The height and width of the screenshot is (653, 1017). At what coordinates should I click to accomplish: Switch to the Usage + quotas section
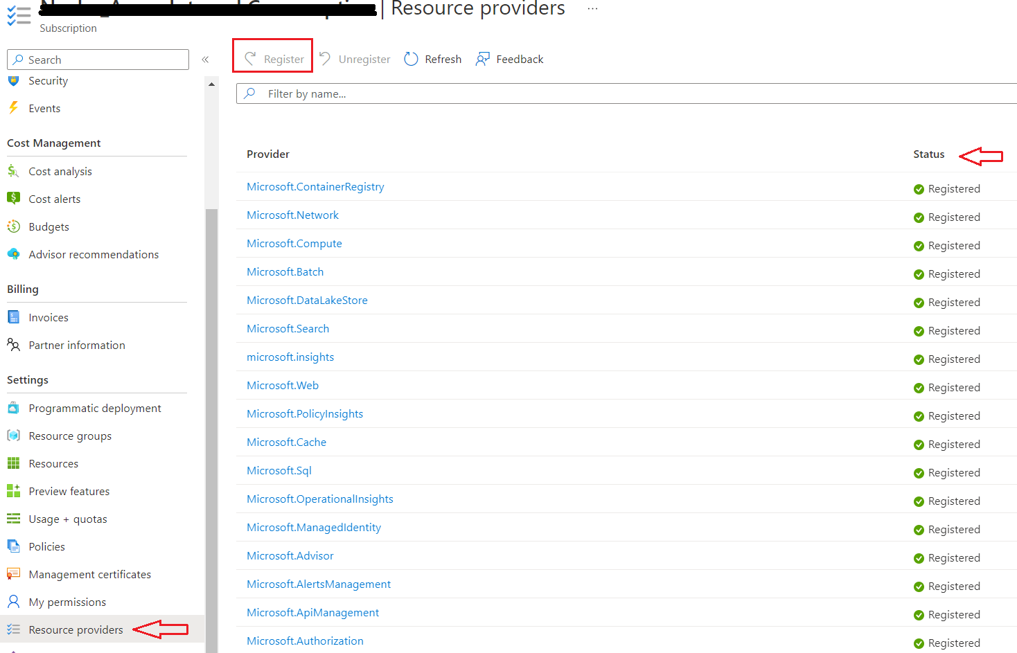click(x=67, y=519)
